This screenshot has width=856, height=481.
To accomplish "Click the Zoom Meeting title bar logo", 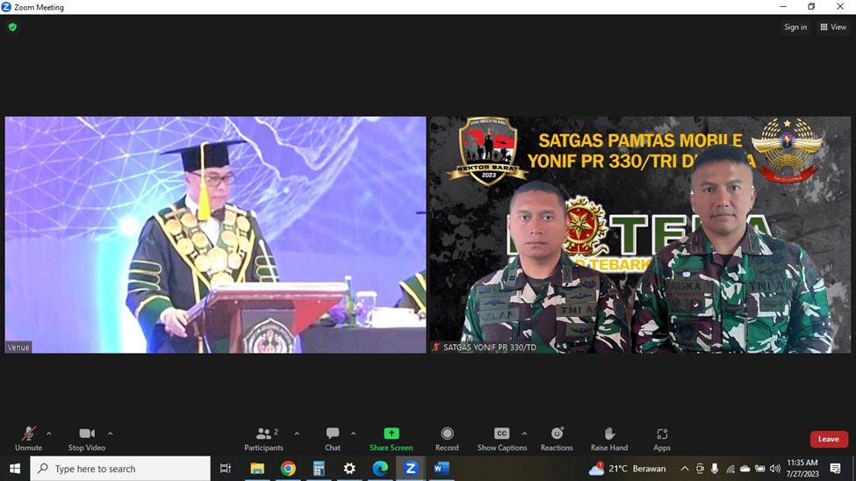I will [6, 6].
